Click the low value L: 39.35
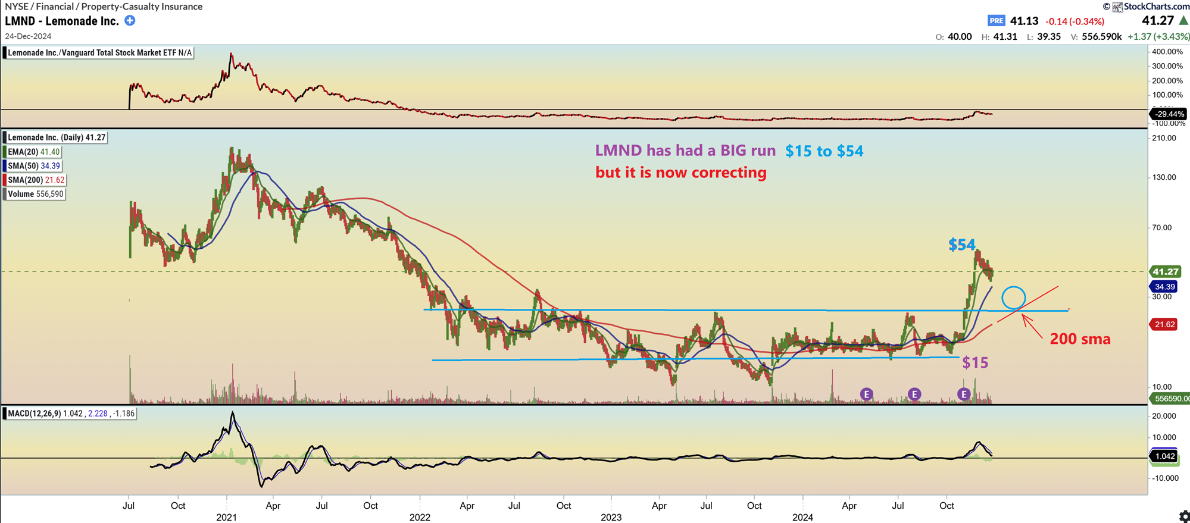The image size is (1190, 523). click(1044, 37)
